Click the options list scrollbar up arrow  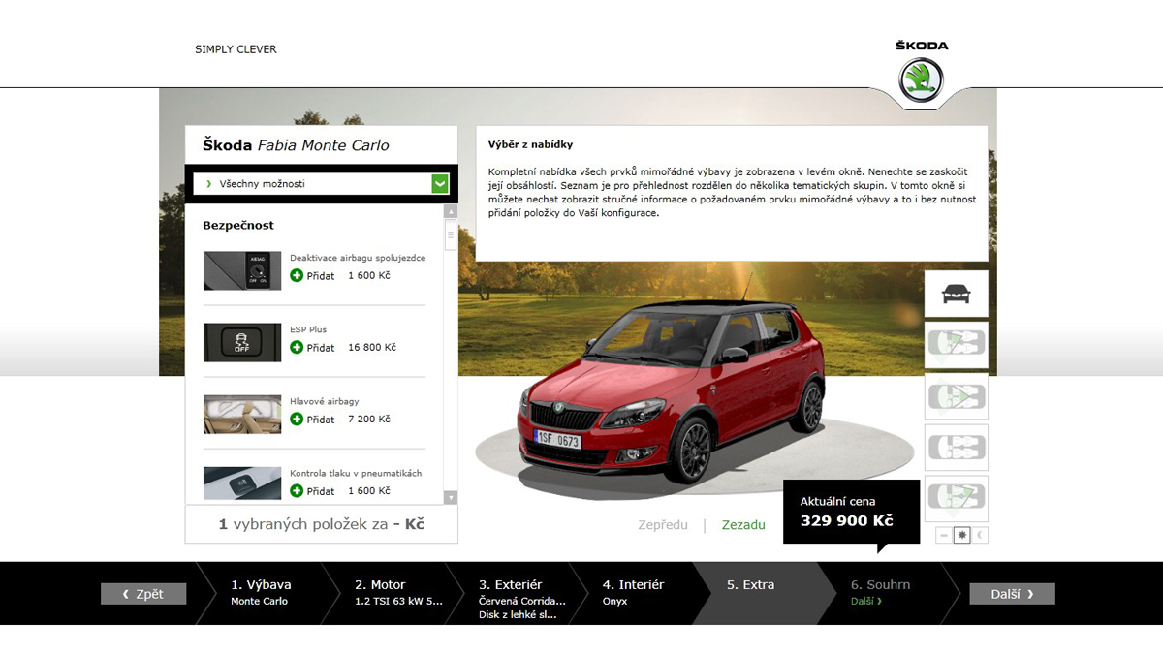point(450,211)
